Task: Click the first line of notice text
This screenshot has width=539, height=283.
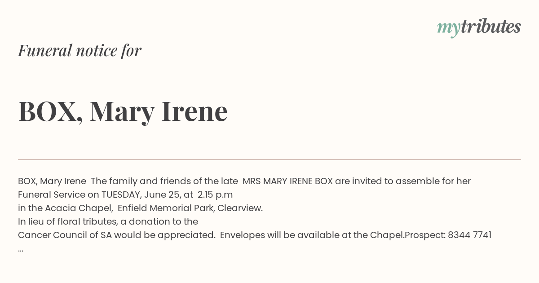Action: pos(244,181)
